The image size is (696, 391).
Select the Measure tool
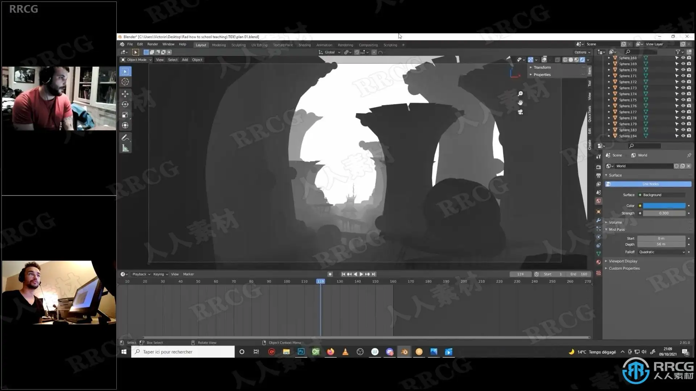[125, 148]
